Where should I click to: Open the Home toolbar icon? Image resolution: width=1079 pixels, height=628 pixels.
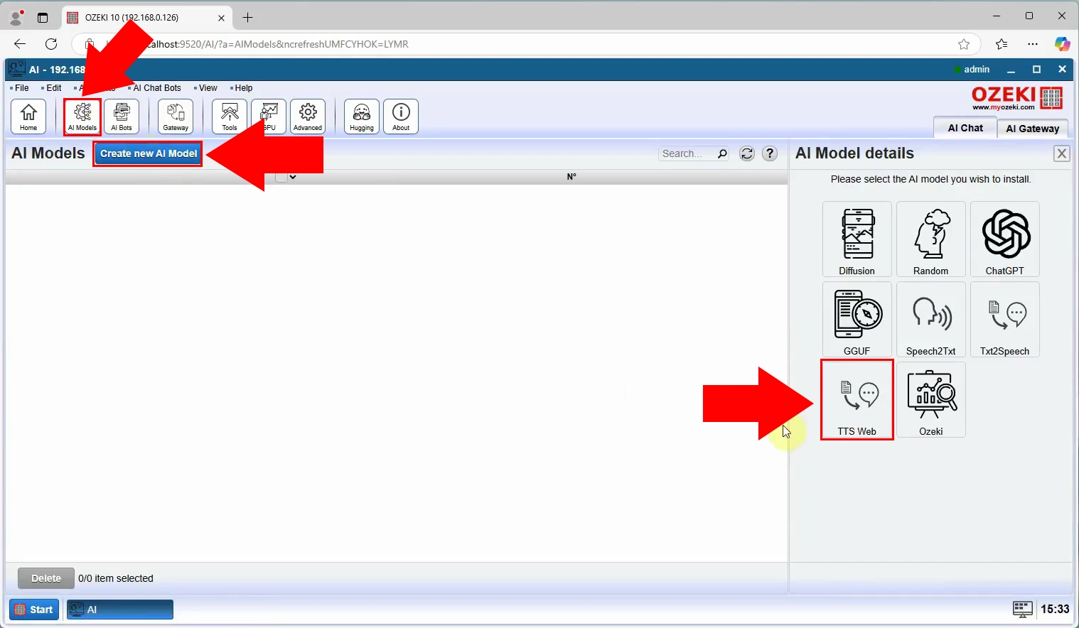pyautogui.click(x=28, y=117)
